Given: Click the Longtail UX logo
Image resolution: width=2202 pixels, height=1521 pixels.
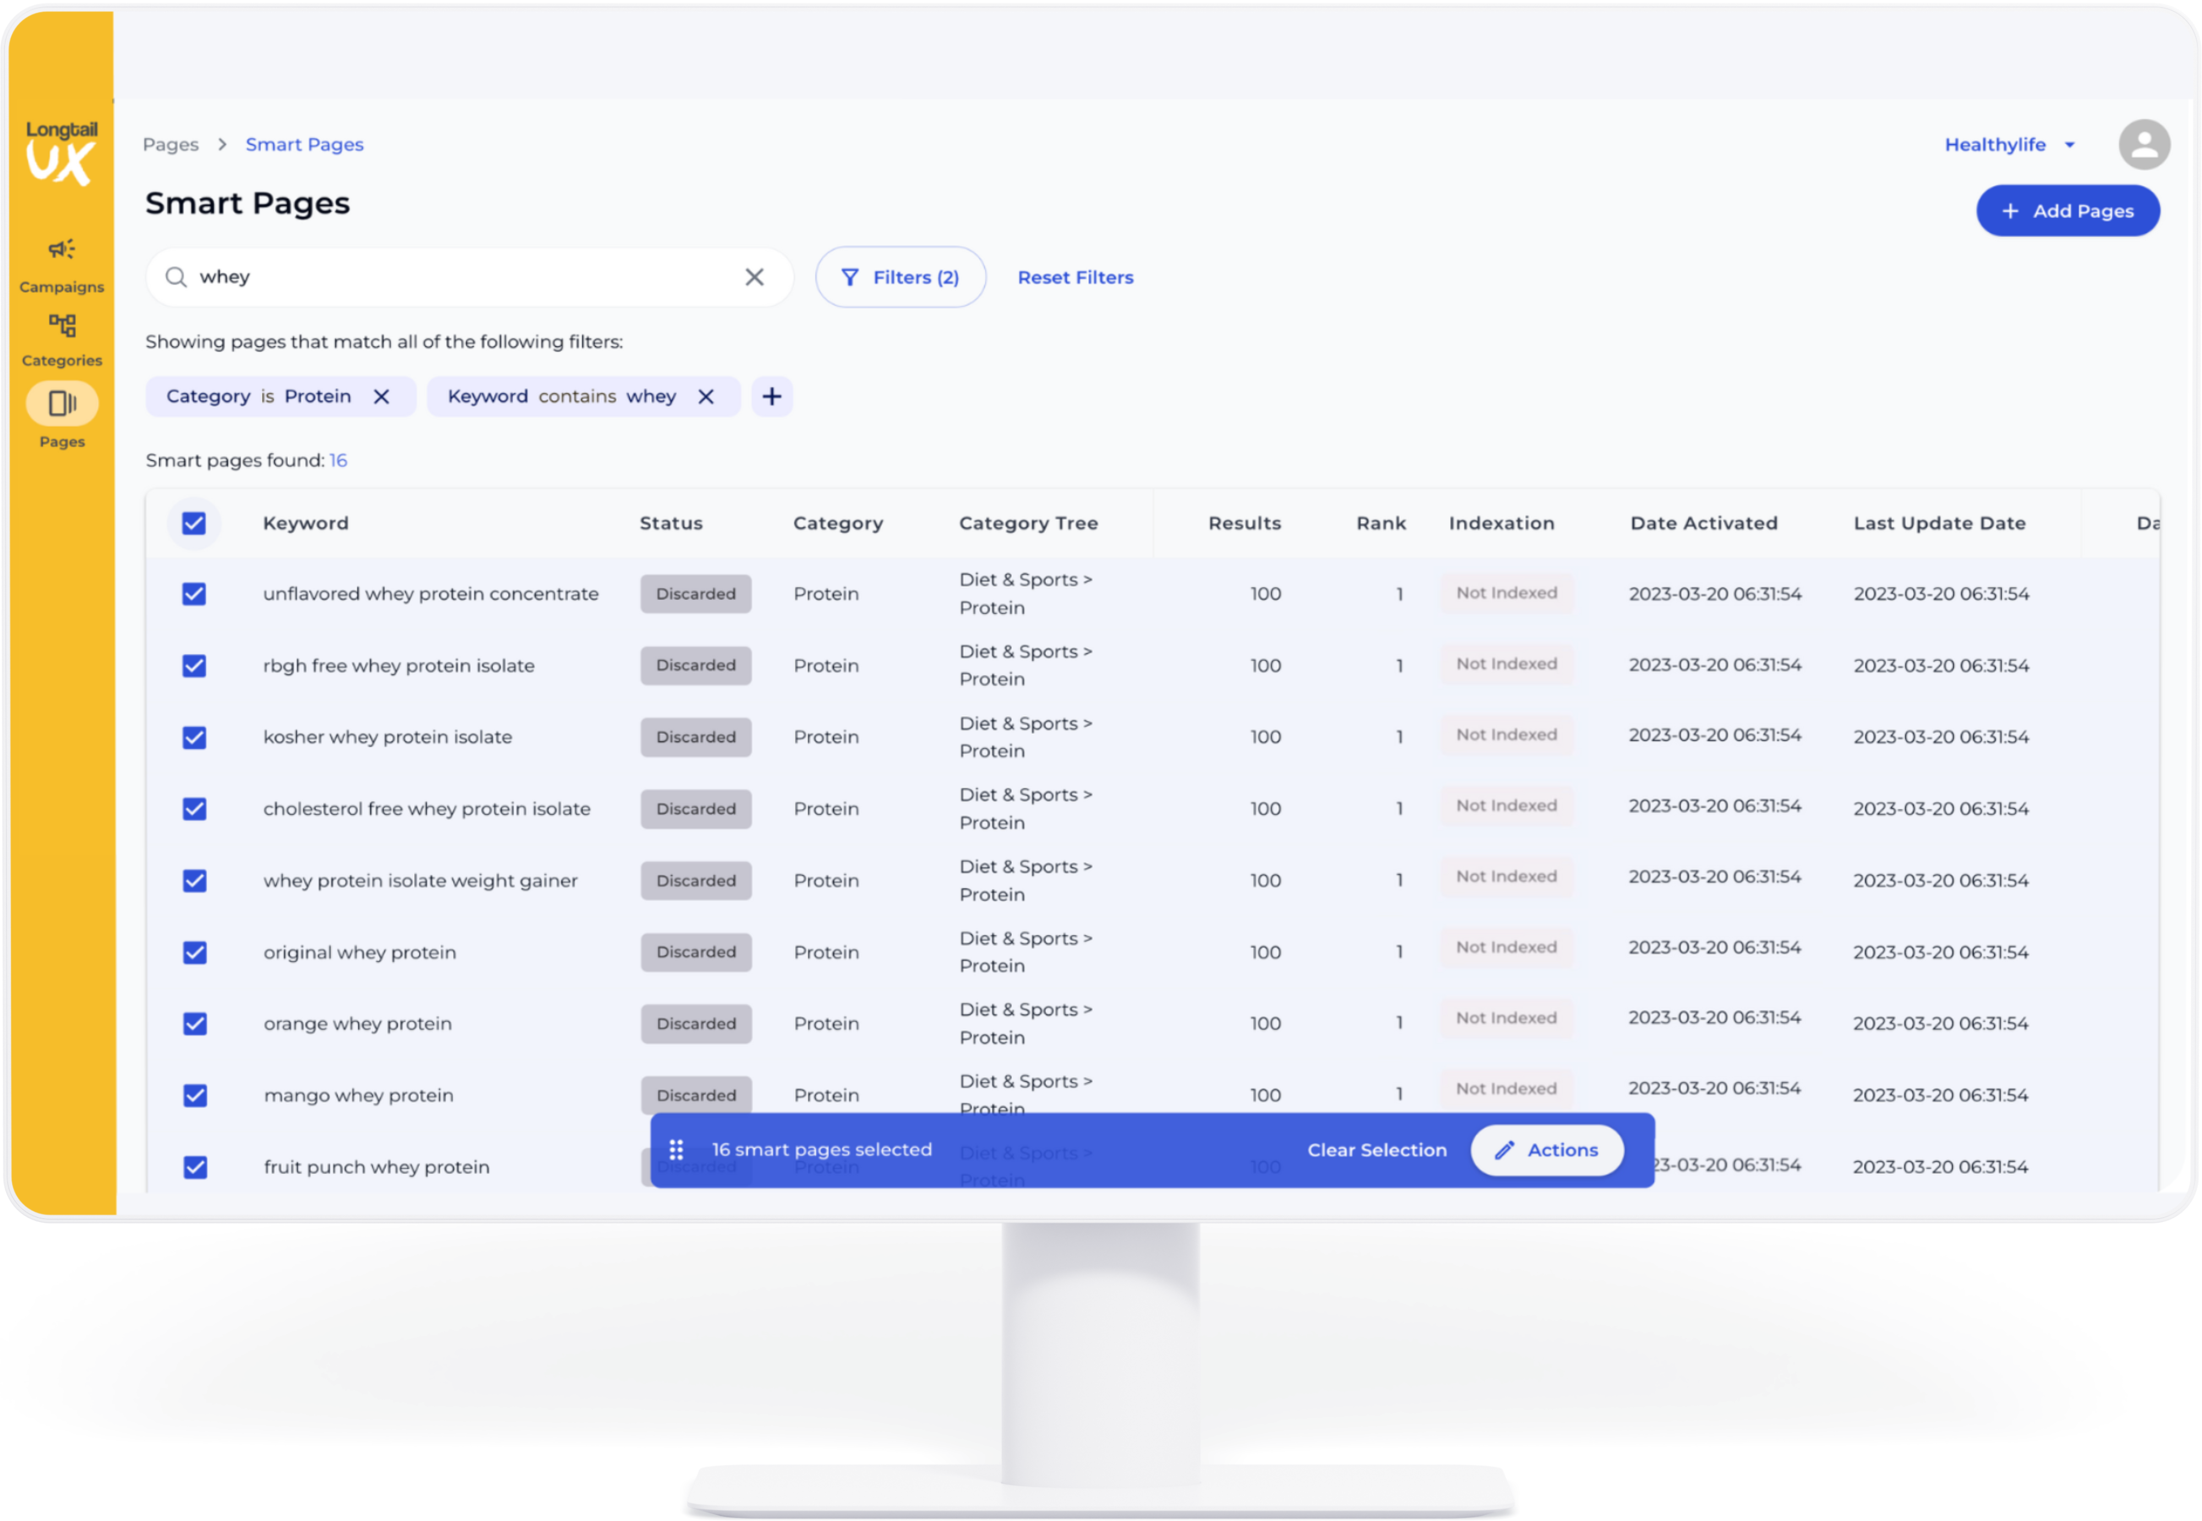Looking at the screenshot, I should click(x=61, y=152).
